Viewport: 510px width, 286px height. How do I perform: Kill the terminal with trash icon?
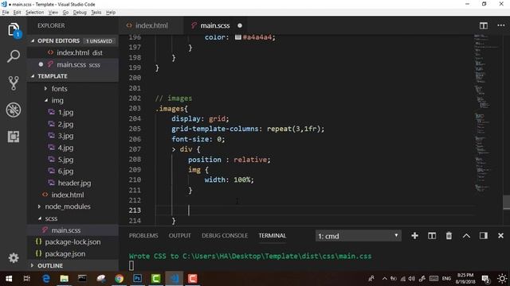[x=449, y=236]
